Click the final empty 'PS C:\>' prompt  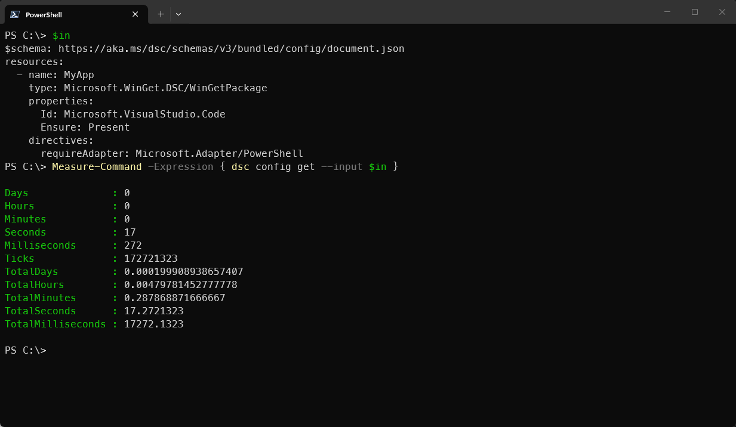26,350
